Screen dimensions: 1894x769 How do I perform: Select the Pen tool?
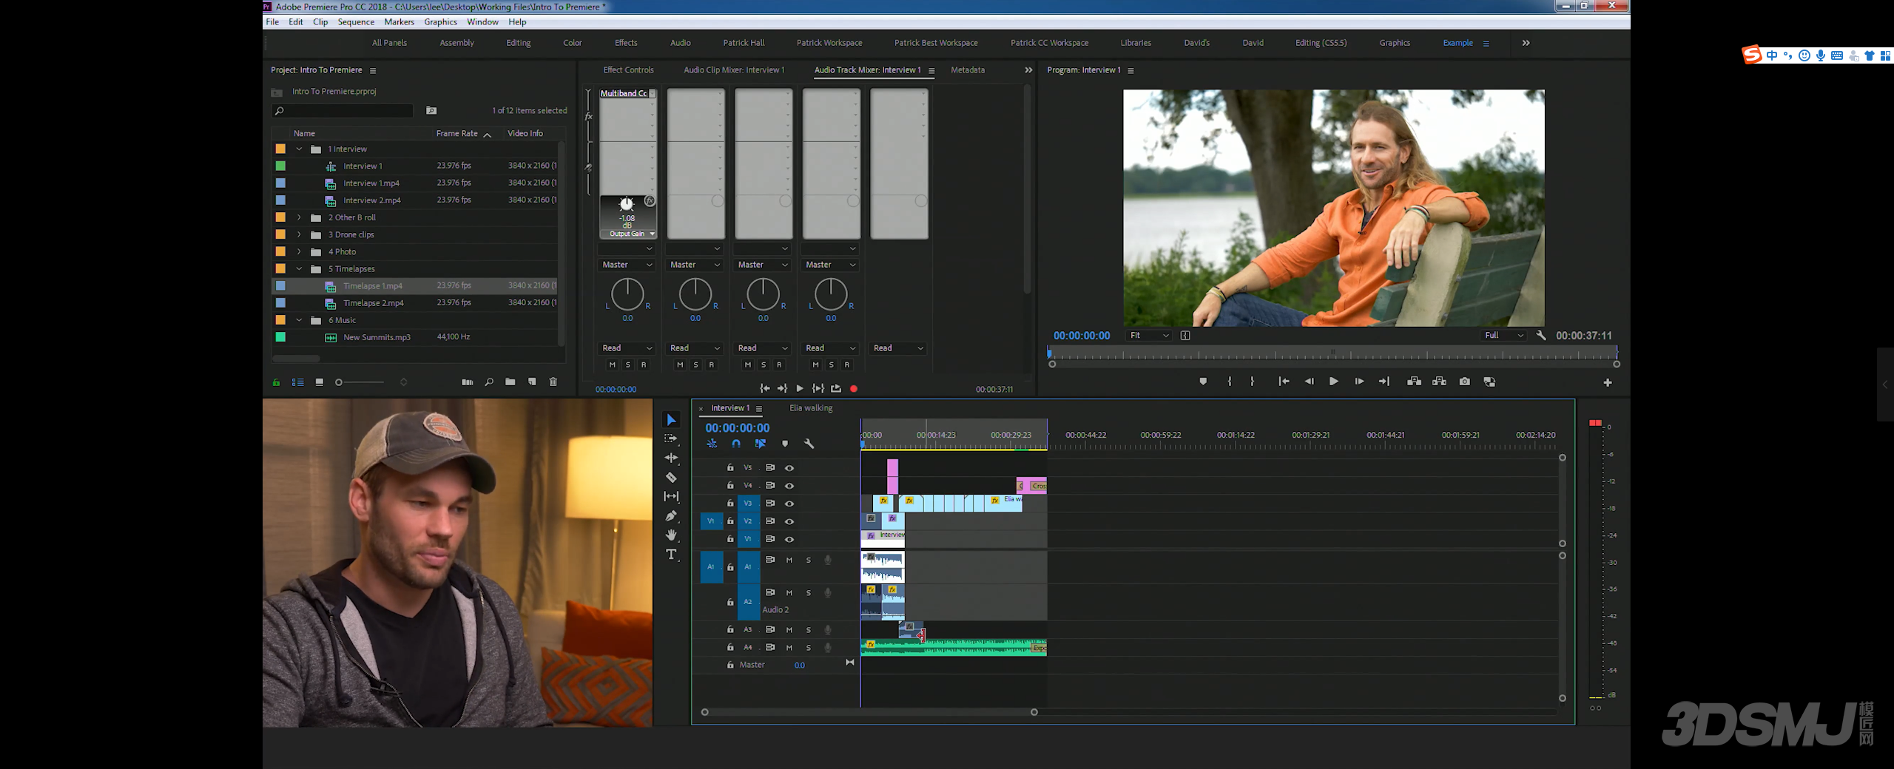pos(671,515)
